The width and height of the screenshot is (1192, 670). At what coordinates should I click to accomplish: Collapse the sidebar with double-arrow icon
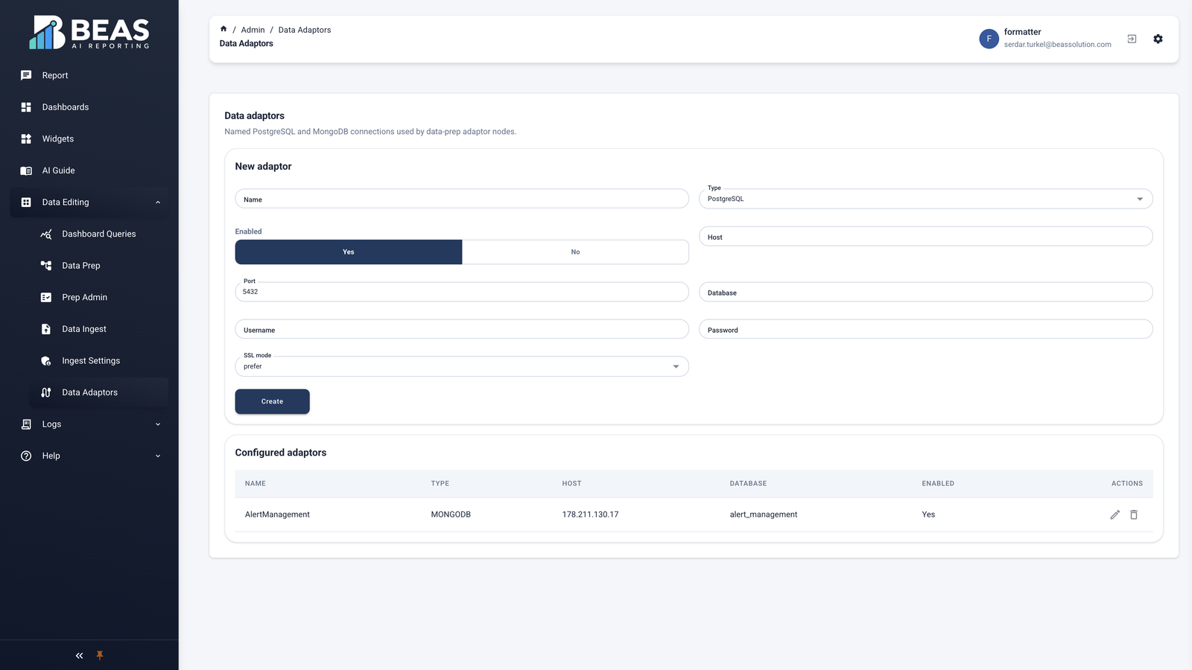pyautogui.click(x=79, y=656)
